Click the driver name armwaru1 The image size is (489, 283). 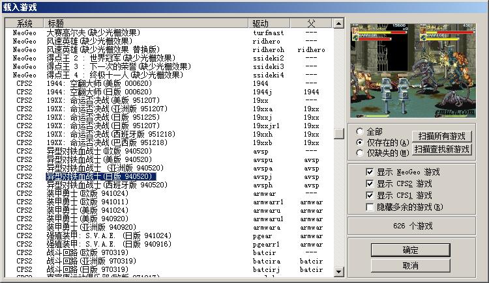coord(268,219)
